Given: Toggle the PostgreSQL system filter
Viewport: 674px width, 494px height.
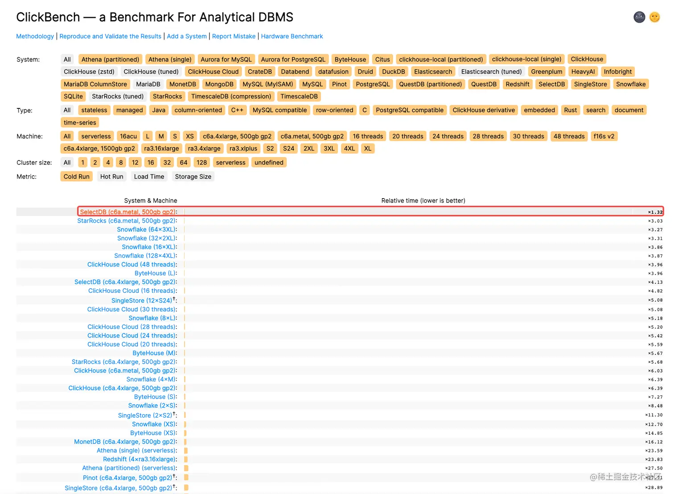Looking at the screenshot, I should pyautogui.click(x=373, y=84).
